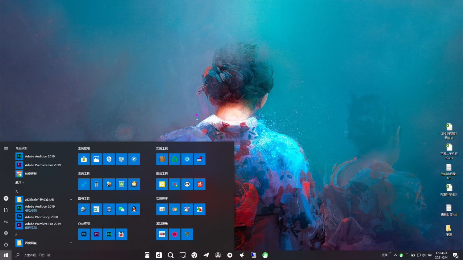Open Adobe Photoshop 2020 in app list
The image size is (463, 260).
44,217
